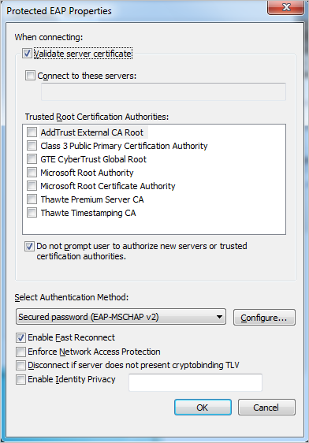Check Thawte Timestamping CA
Screen dimensions: 309x443
[32, 213]
